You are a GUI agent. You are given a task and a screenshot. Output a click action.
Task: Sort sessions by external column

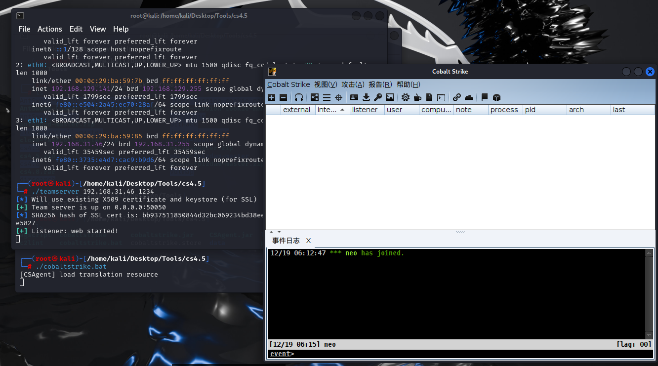(298, 110)
